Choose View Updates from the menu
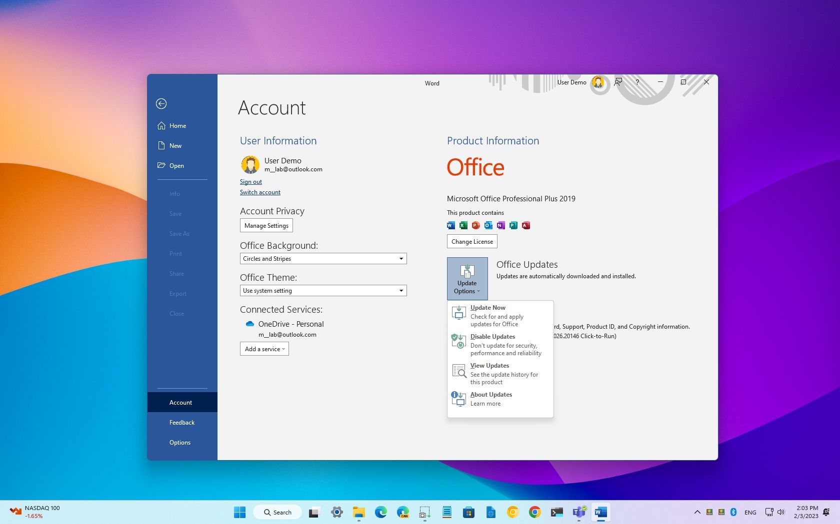The height and width of the screenshot is (524, 840). point(489,365)
